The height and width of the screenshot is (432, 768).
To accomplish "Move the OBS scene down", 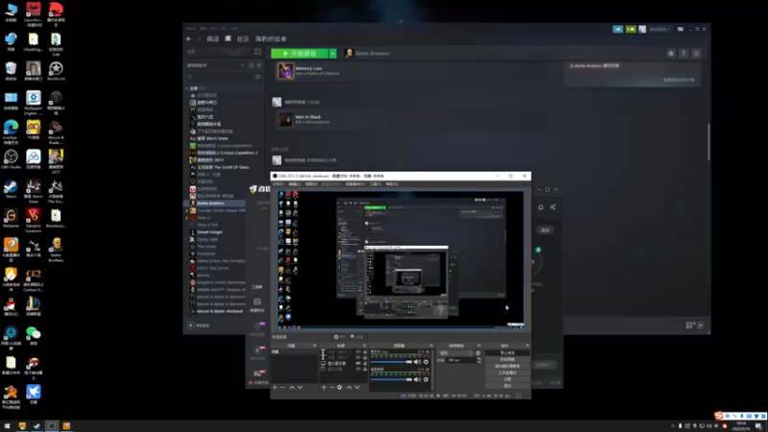I will (300, 387).
